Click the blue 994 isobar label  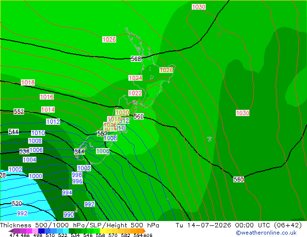pos(67,193)
